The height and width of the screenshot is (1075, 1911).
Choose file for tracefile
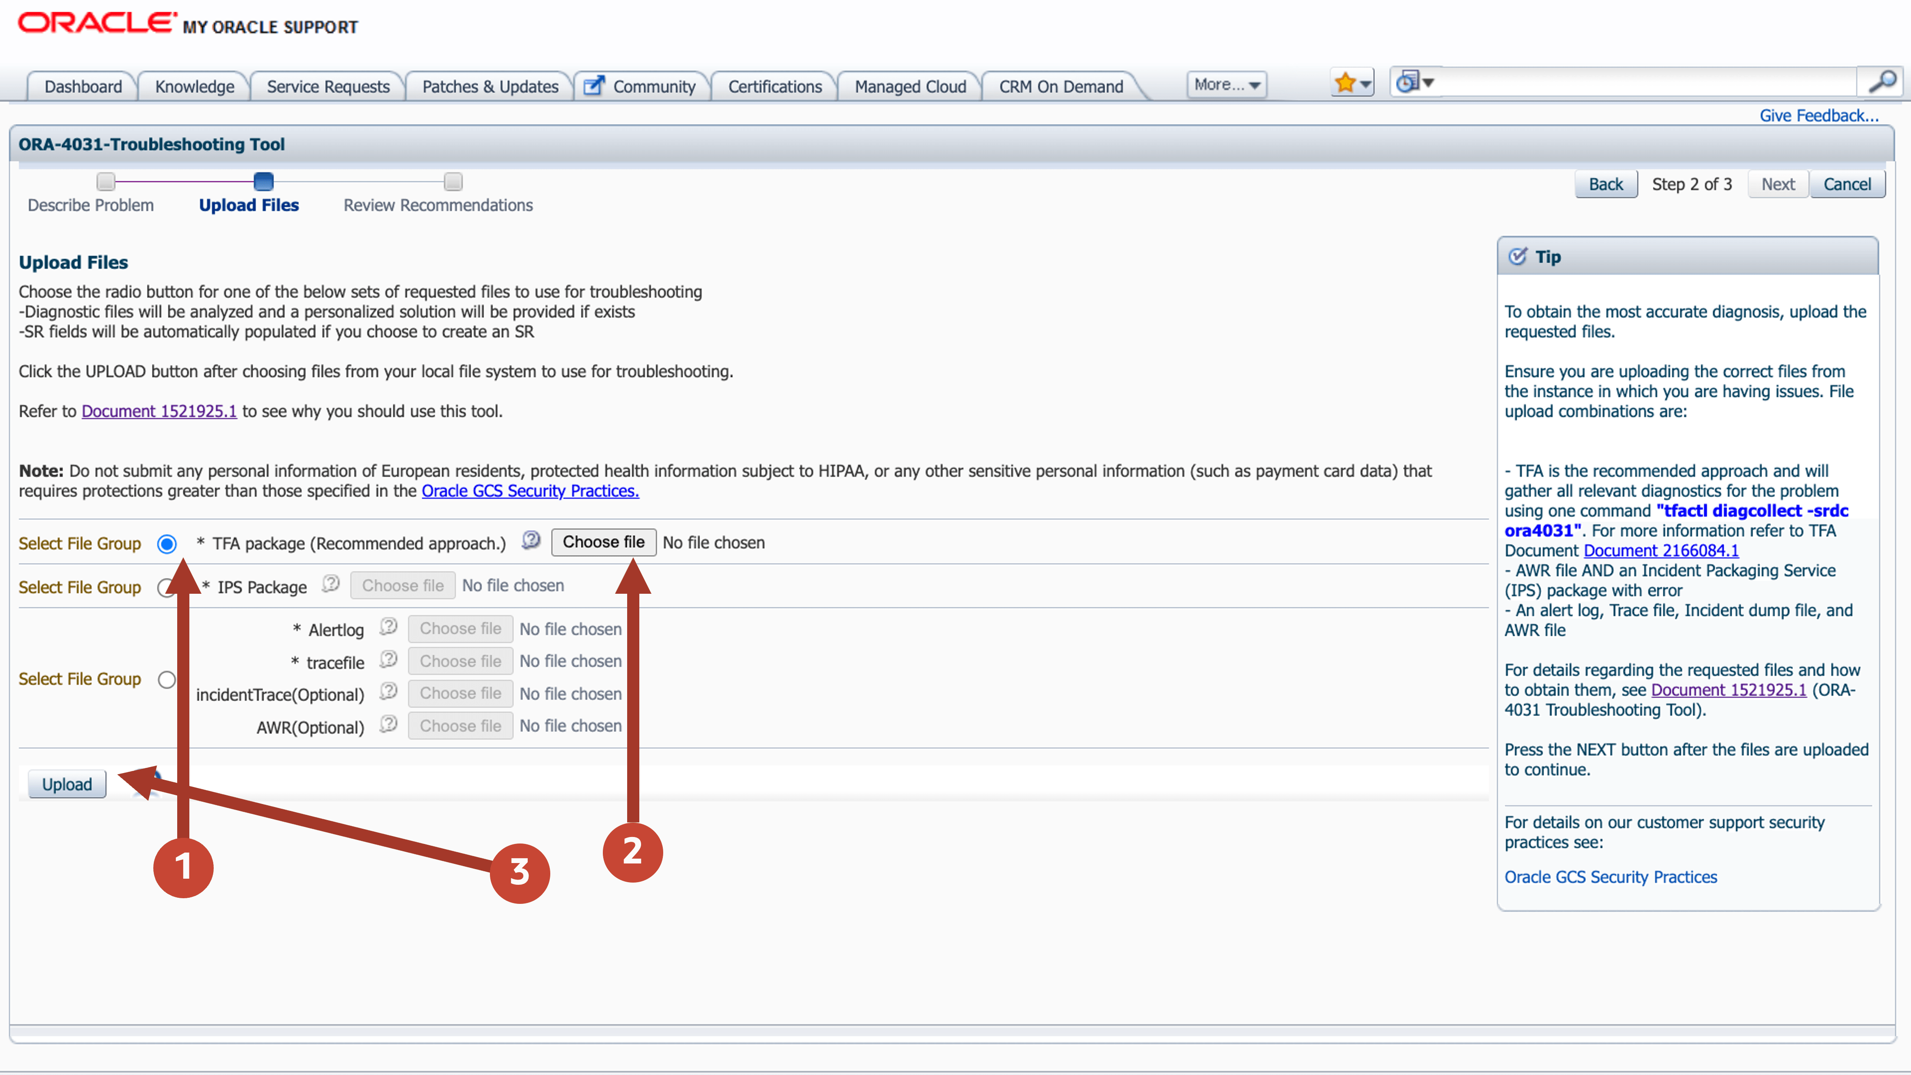[461, 661]
